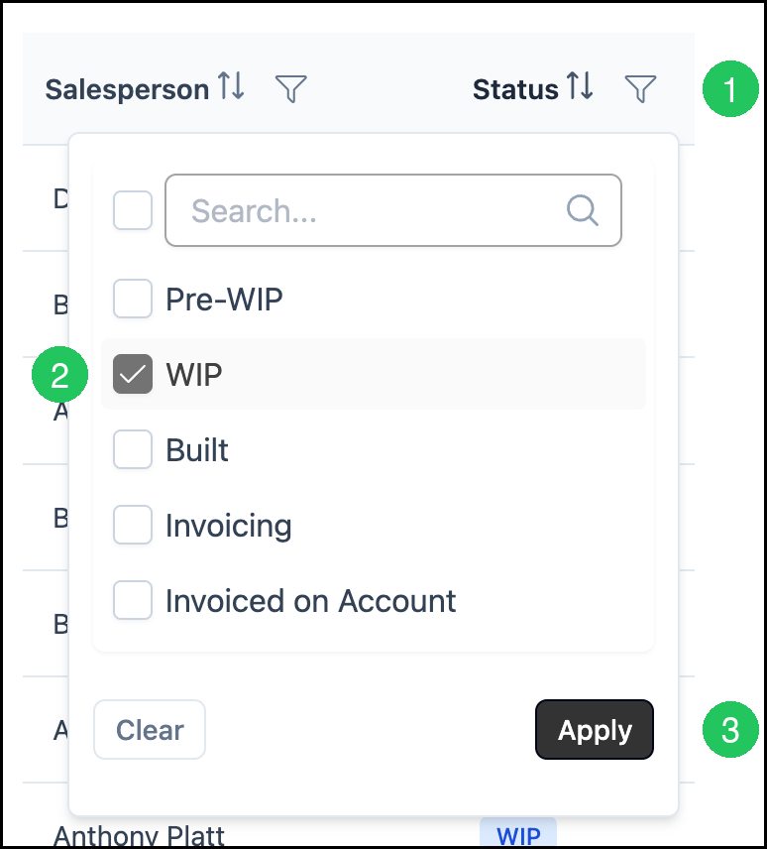
Task: Select the WIP badge in Anthony Platt's row
Action: click(518, 834)
